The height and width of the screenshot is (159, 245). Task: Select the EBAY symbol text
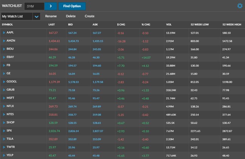click(10, 57)
